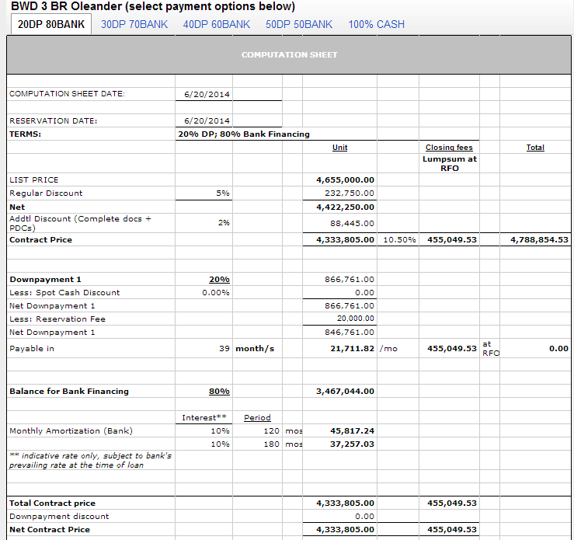Switch to the 30DP 70BANK tab
Viewport: 574px width, 540px height.
tap(134, 25)
